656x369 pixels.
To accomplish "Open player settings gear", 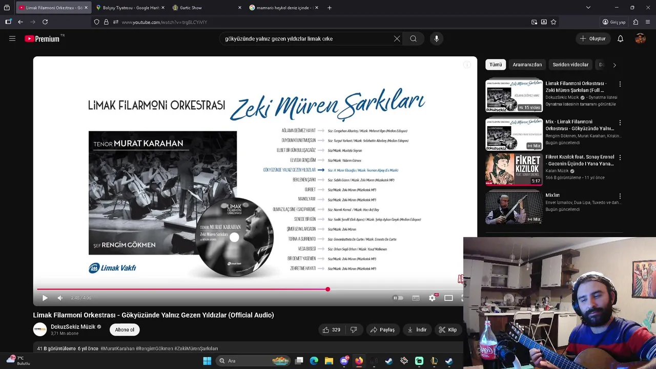I will [x=433, y=298].
